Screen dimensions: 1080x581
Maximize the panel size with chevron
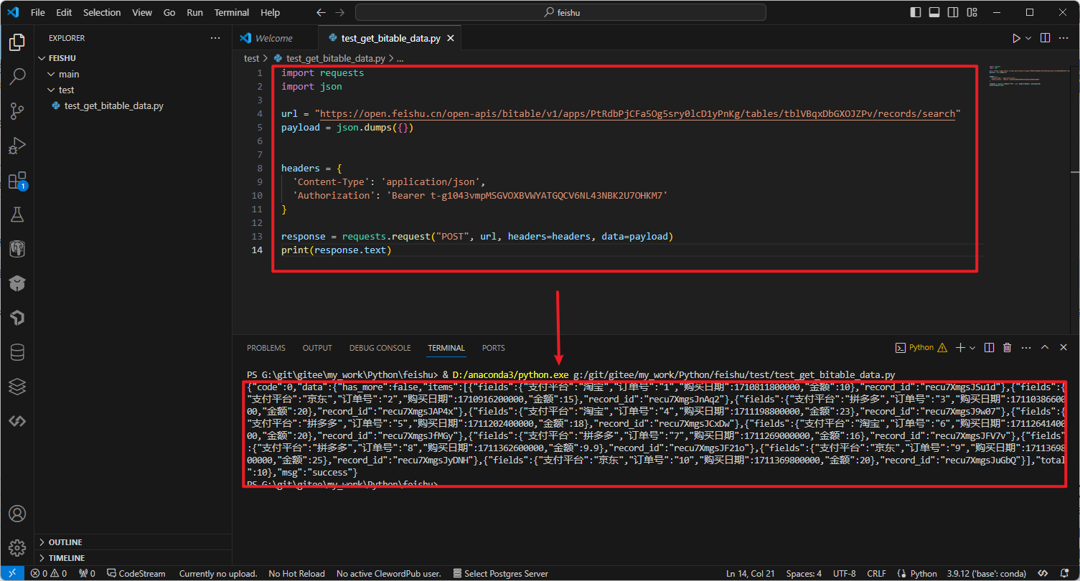point(1044,347)
